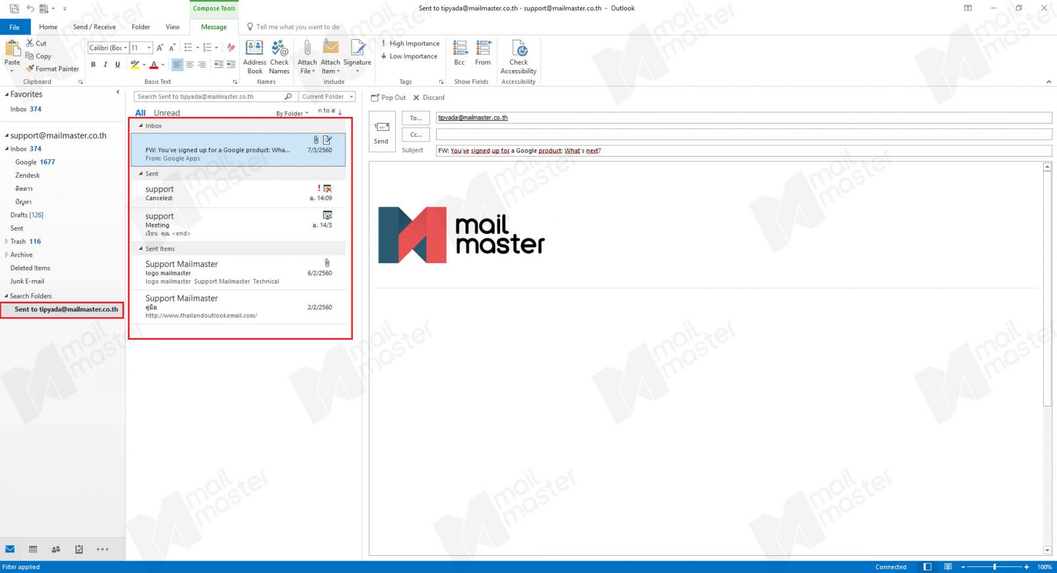Screen dimensions: 1057x573
Task: Open the font color picker
Action: [163, 65]
